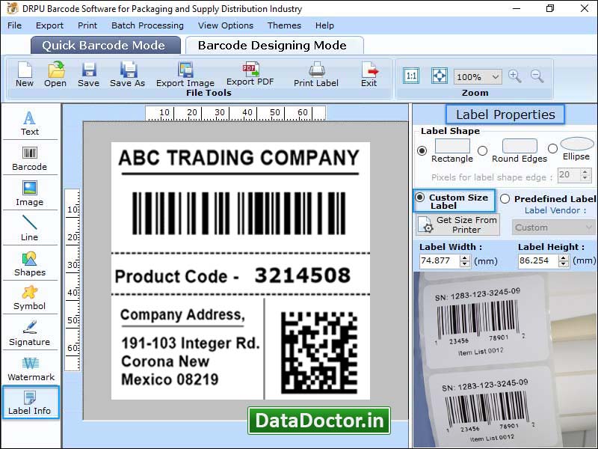This screenshot has width=598, height=449.
Task: Open the Label Vendor Custom dropdown
Action: (x=553, y=227)
